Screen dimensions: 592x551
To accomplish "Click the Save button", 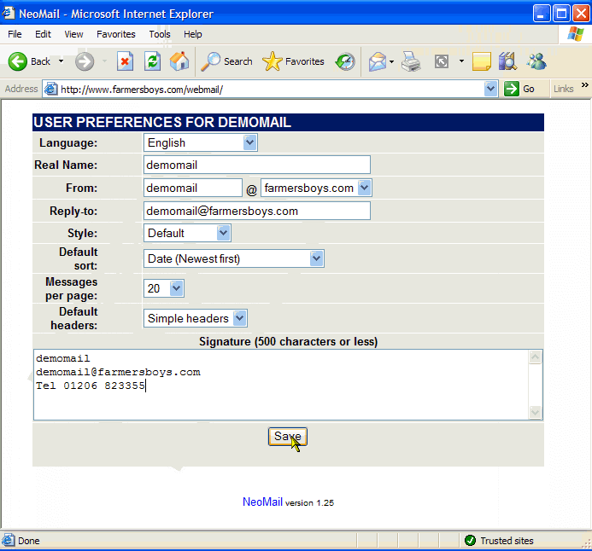I will pyautogui.click(x=288, y=437).
